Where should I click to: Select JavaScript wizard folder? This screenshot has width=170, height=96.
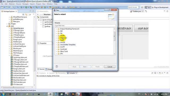(63, 49)
